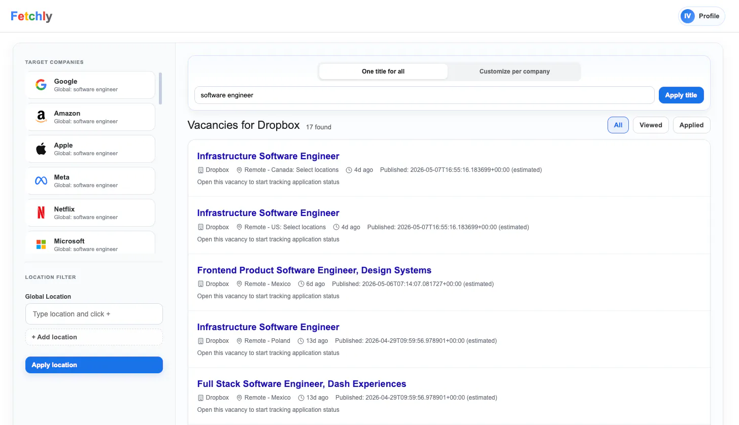
Task: Focus the Global Location input field
Action: (x=94, y=314)
